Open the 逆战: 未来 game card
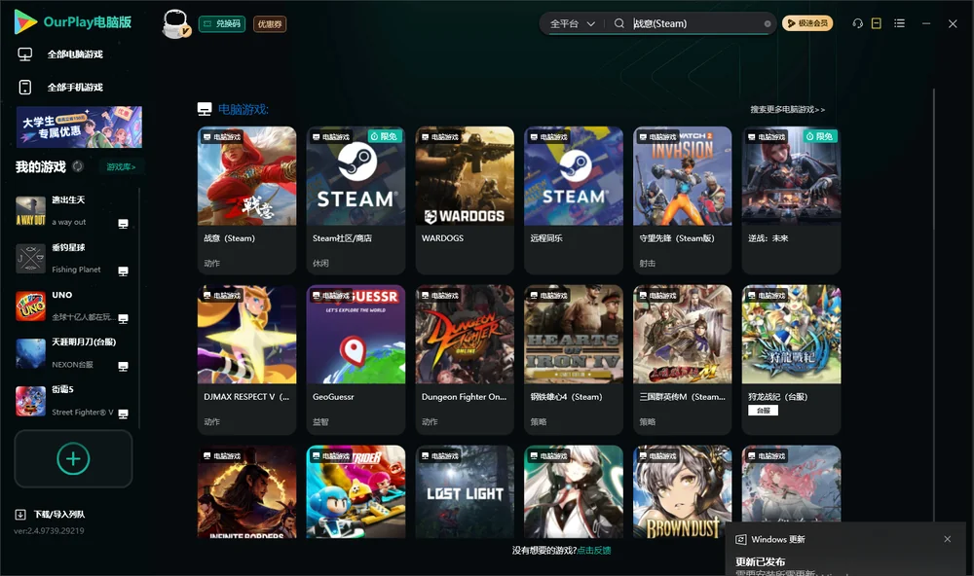This screenshot has width=974, height=576. pos(791,200)
